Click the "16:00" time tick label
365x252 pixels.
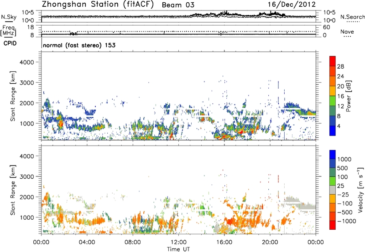tap(224, 242)
